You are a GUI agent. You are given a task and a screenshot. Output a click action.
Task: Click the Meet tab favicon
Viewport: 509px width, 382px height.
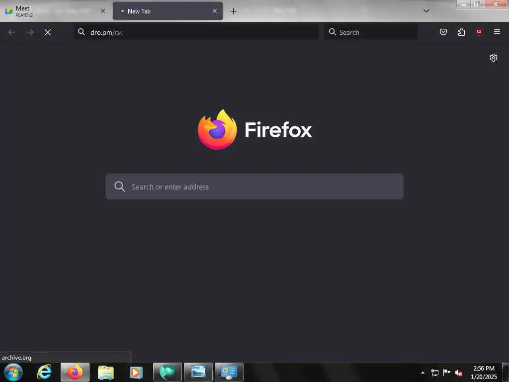click(9, 11)
